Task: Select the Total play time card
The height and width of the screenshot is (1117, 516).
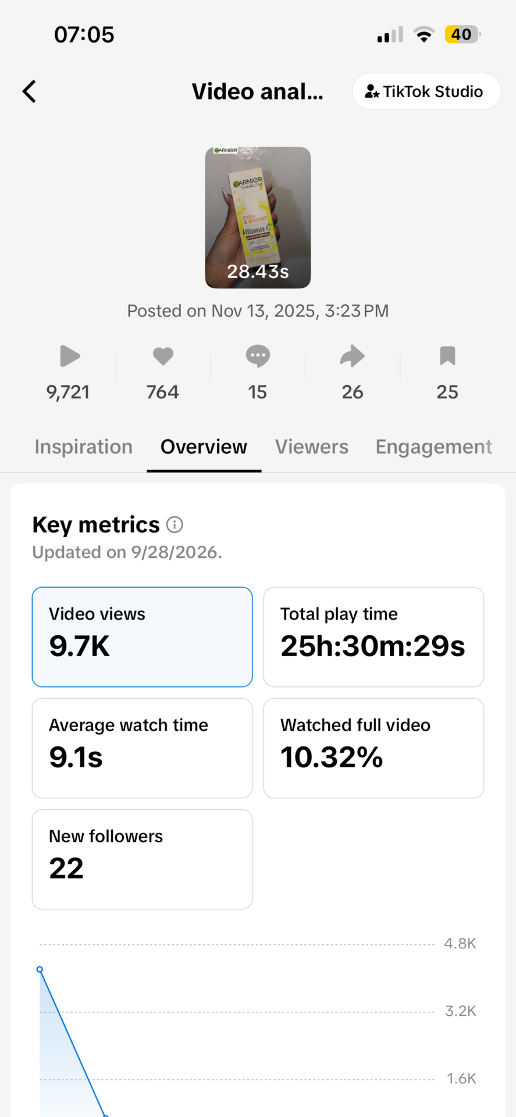Action: point(373,637)
